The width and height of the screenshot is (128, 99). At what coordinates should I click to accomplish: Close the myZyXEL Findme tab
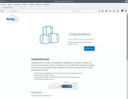(21, 8)
